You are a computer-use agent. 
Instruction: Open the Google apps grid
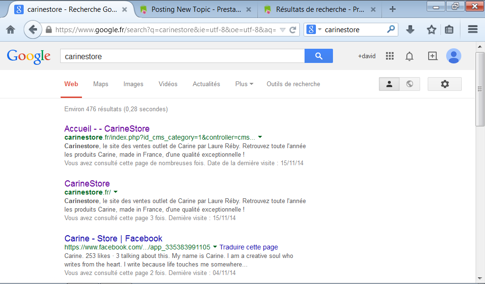point(390,56)
